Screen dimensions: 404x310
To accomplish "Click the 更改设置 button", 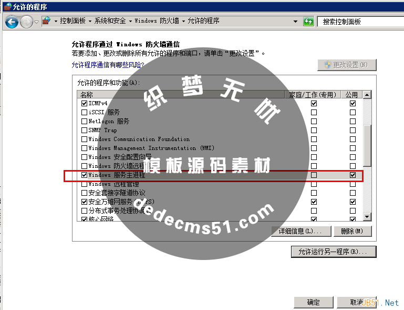I will 347,65.
